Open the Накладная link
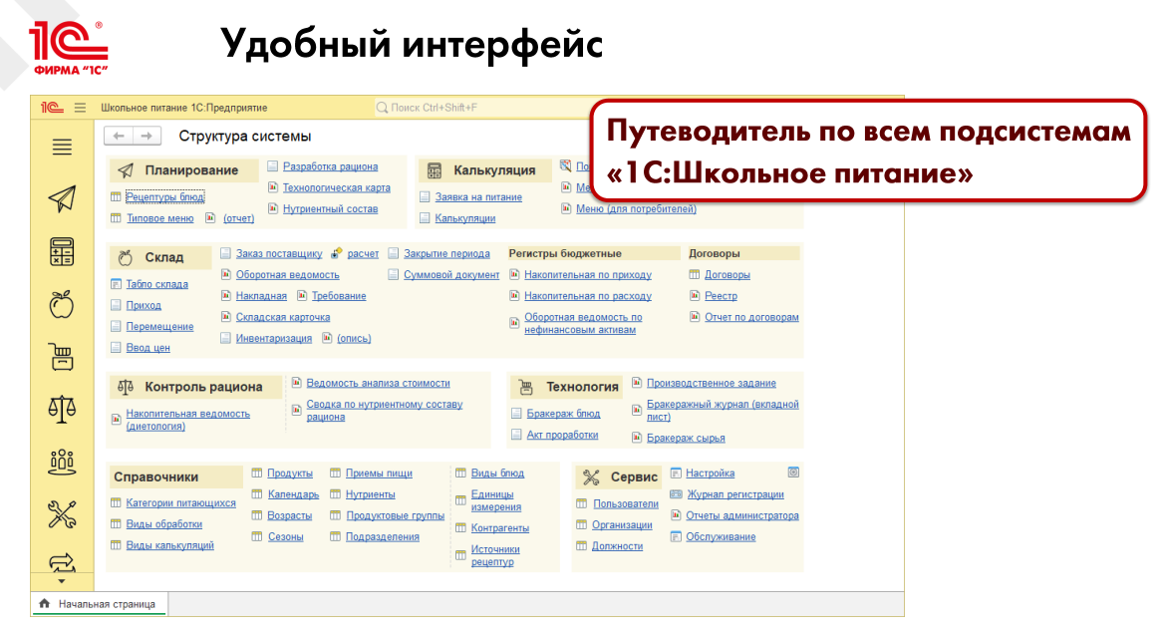Image resolution: width=1166 pixels, height=633 pixels. point(261,296)
